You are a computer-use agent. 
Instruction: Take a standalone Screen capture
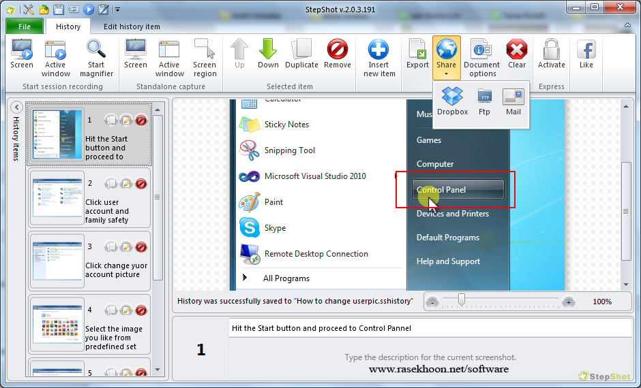[x=135, y=54]
